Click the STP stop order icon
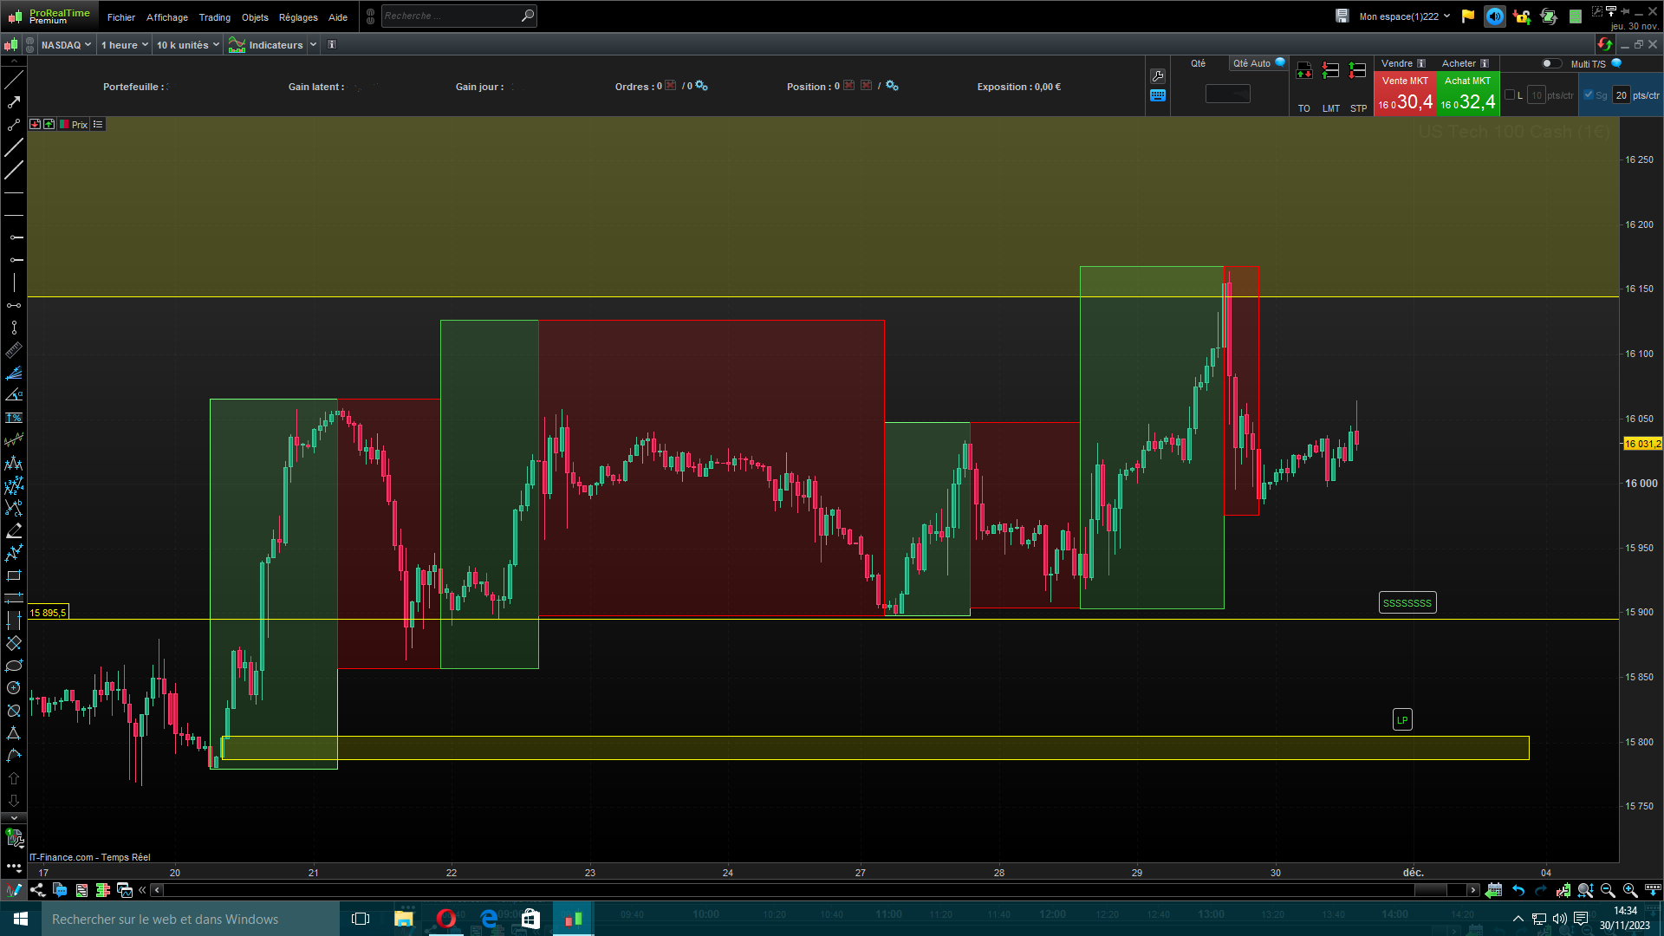 point(1358,71)
